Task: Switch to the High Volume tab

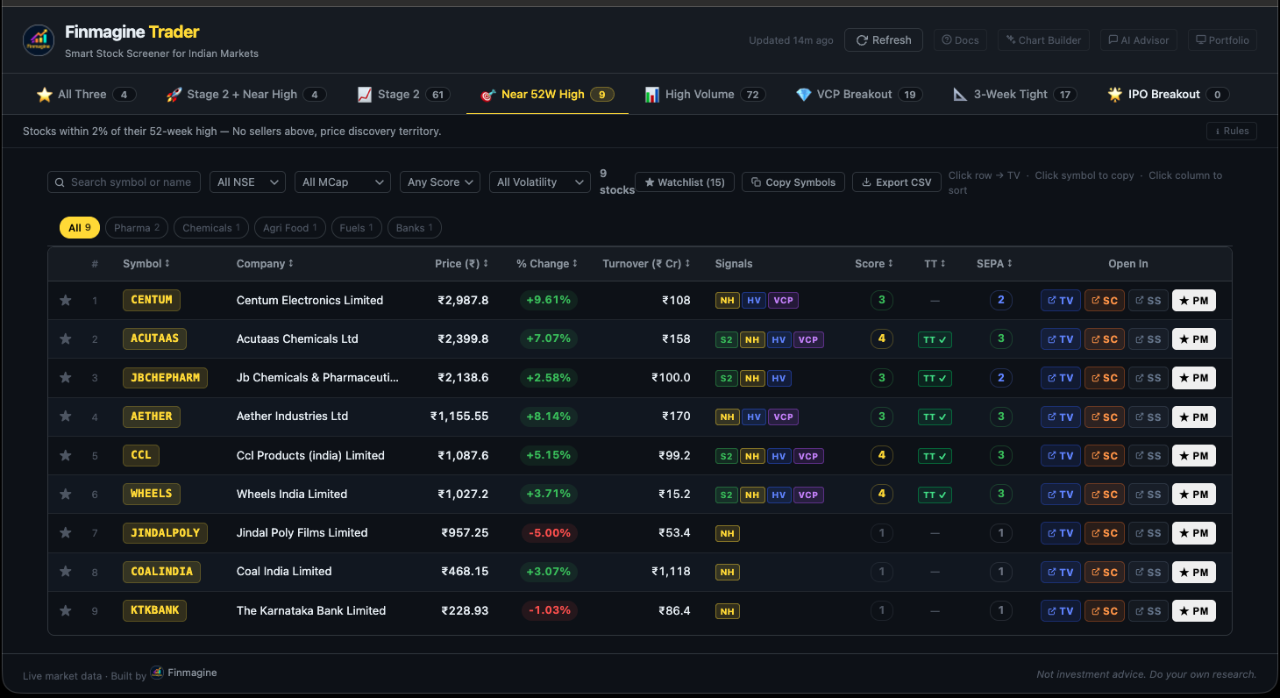Action: pos(703,94)
